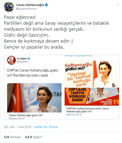The image size is (122, 143).
Task: Click the ÖS 1:54 · 1 Ara 2019 timestamp
Action: tap(18, 127)
